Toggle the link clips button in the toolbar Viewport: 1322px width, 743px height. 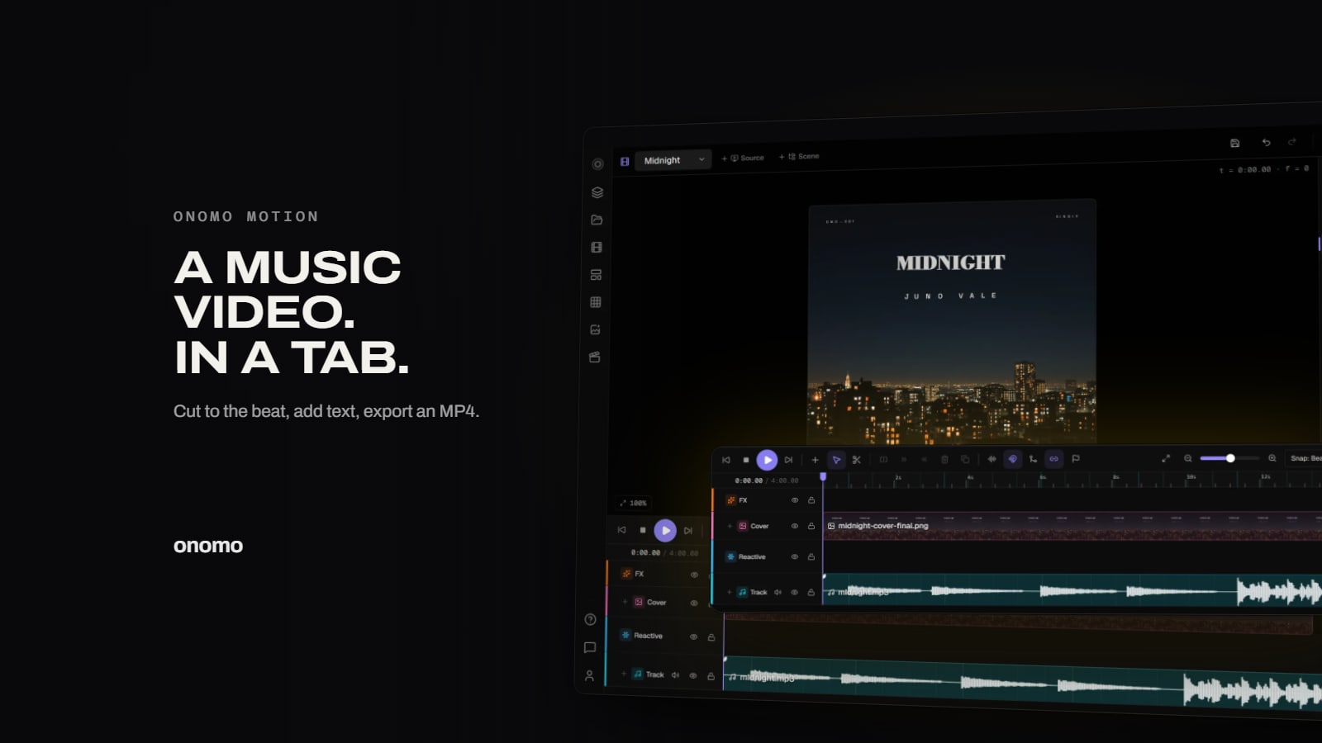(1053, 459)
